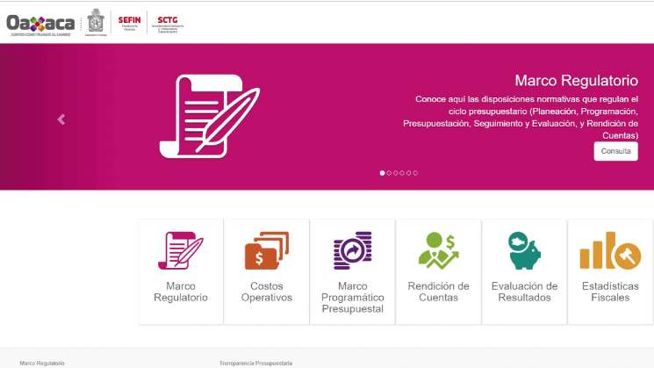Open the SCTG logo link
Image resolution: width=654 pixels, height=368 pixels.
tap(168, 24)
